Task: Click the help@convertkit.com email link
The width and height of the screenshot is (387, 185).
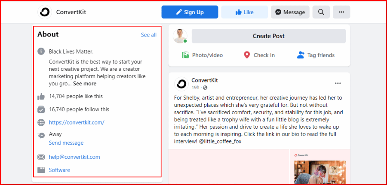Action: pyautogui.click(x=74, y=157)
